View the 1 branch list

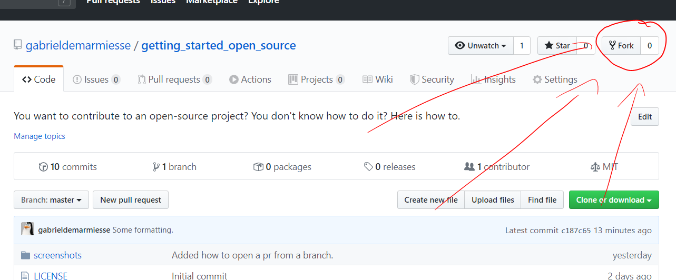[174, 167]
